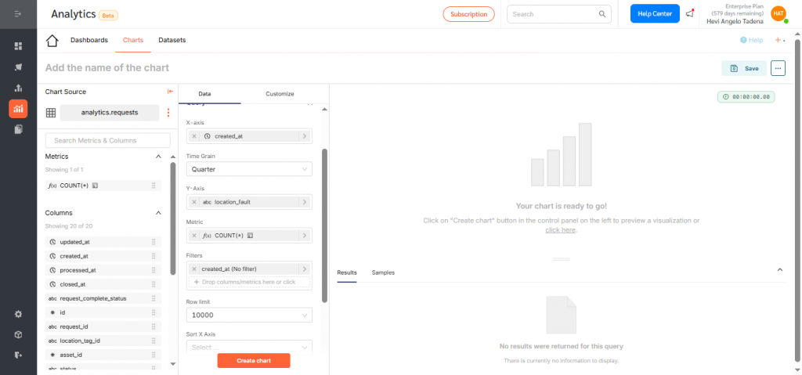The height and width of the screenshot is (375, 802).
Task: Remove location_fault from Y-Axis field
Action: pyautogui.click(x=194, y=202)
